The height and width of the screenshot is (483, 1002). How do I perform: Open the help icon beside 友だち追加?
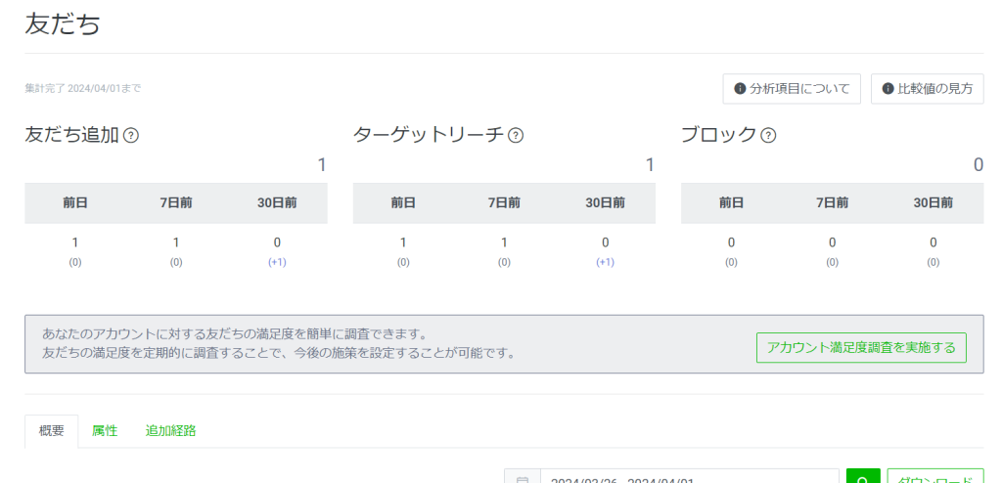click(x=131, y=136)
